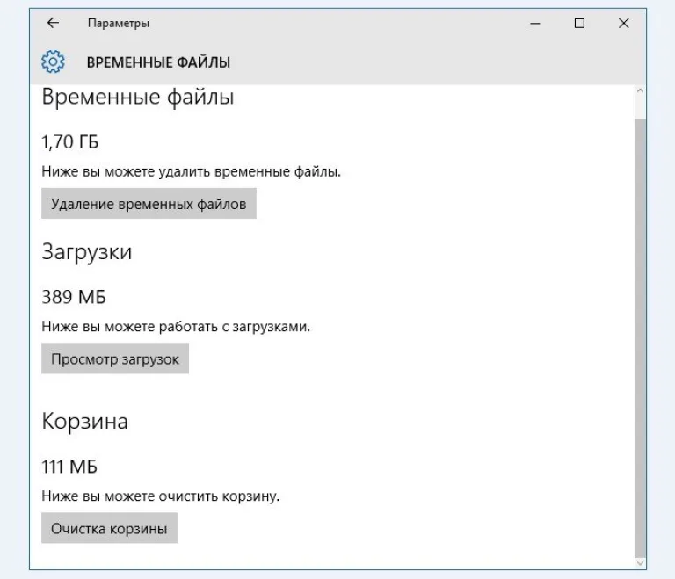Select the 1,70 ГБ size value

point(70,142)
